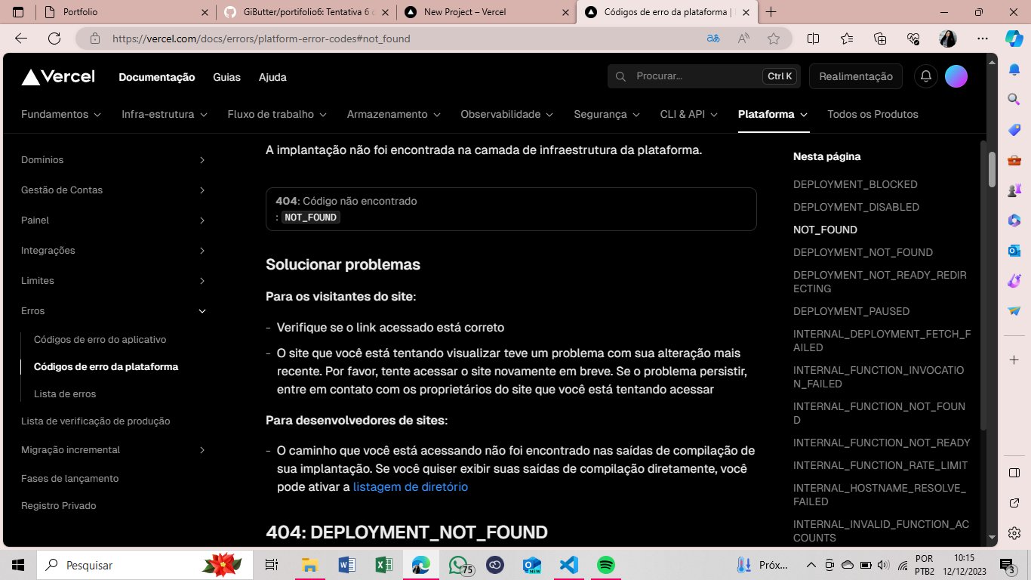The width and height of the screenshot is (1031, 580).
Task: Open the notifications bell icon
Action: click(x=926, y=76)
